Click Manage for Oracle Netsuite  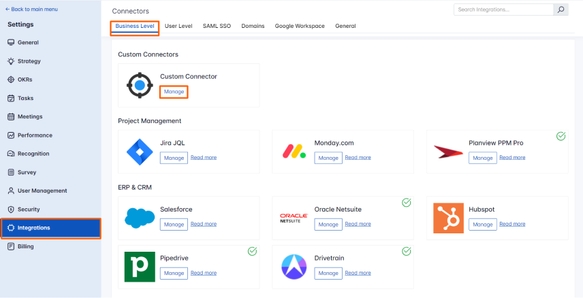[x=328, y=225]
